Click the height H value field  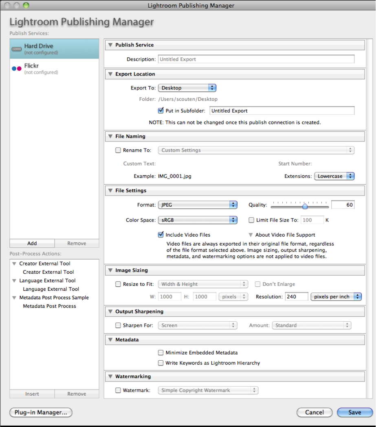(x=204, y=296)
